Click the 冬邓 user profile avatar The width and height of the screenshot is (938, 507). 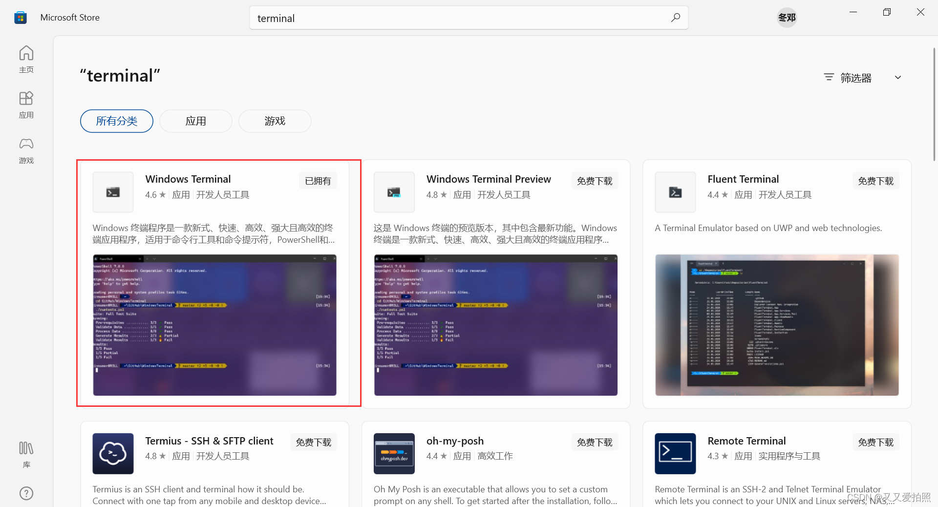click(x=787, y=18)
